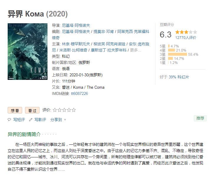The image size is (215, 178).
Task: Open the Koma movie poster thumbnail
Action: (27, 52)
